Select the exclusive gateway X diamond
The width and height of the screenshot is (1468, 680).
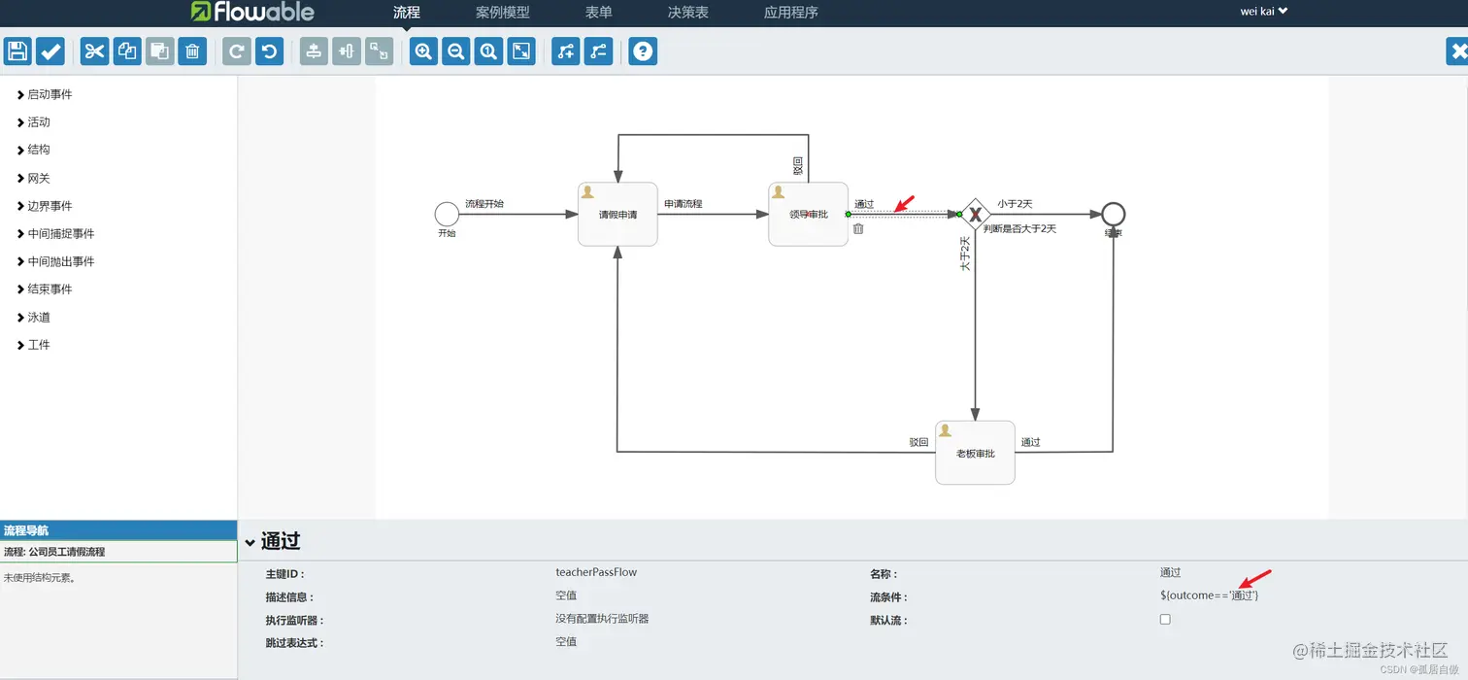975,214
